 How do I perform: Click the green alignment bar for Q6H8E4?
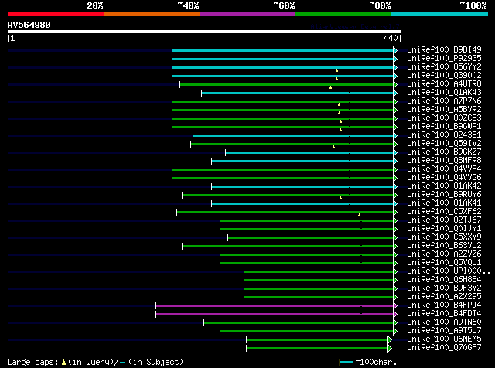[319, 280]
